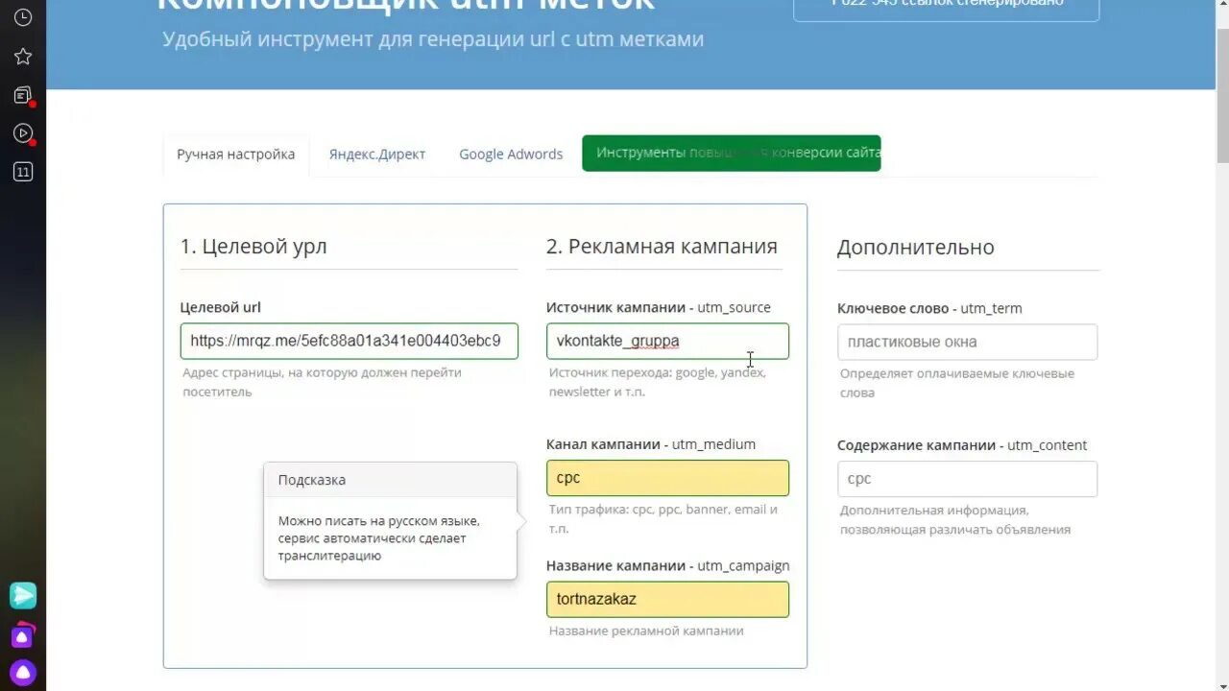Click the Целевой url field label
1229x691 pixels.
(220, 308)
